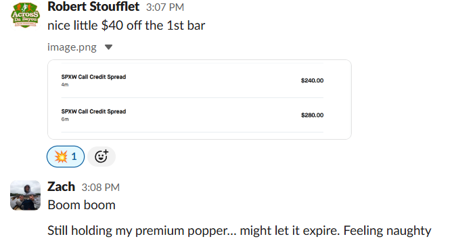Screen dimensions: 473x247
Task: Click the $280.00 spread entry in image
Action: pyautogui.click(x=312, y=115)
